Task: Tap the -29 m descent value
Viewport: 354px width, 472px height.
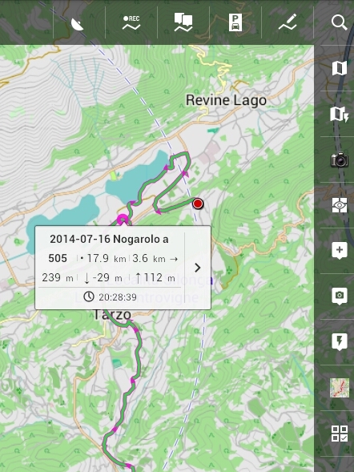Action: click(x=107, y=277)
